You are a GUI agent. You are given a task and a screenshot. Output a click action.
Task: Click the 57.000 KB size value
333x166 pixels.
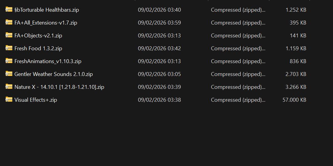(294, 100)
